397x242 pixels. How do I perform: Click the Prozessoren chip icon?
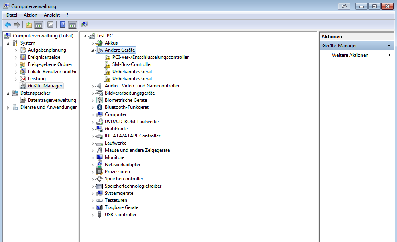(x=100, y=172)
